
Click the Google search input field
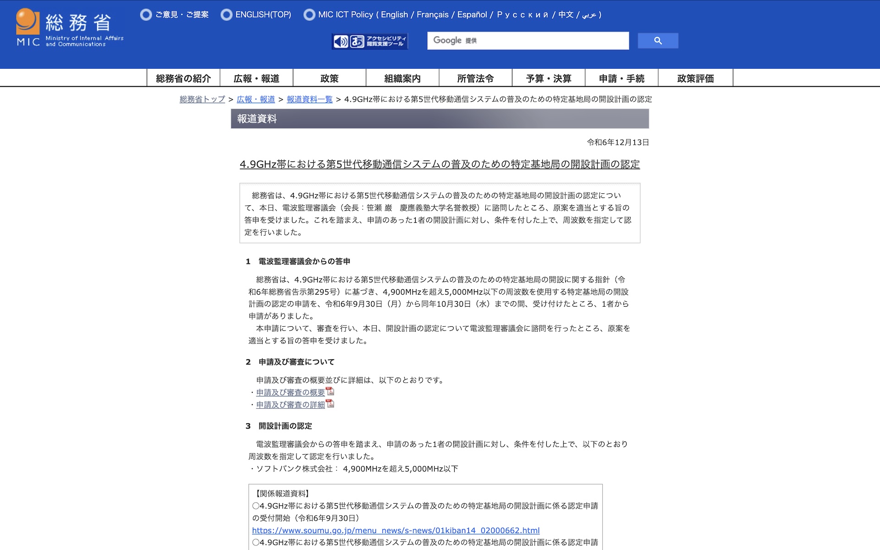(x=528, y=41)
